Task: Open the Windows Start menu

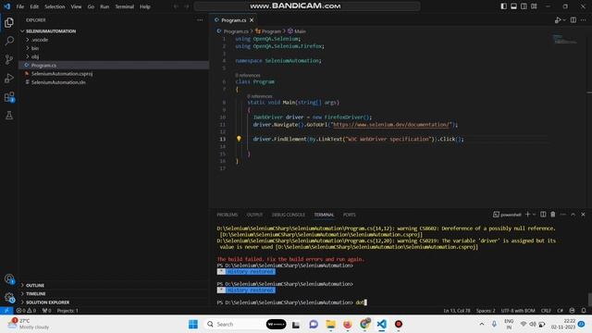Action: point(193,324)
